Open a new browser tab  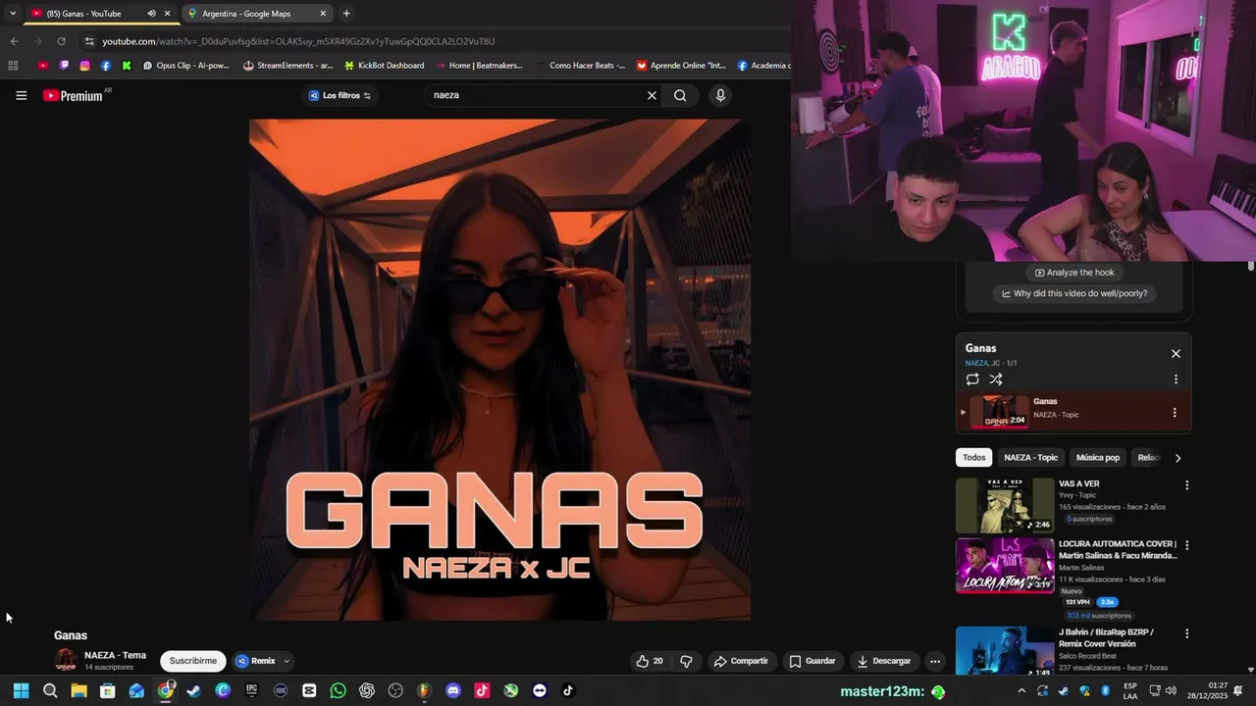(x=346, y=14)
